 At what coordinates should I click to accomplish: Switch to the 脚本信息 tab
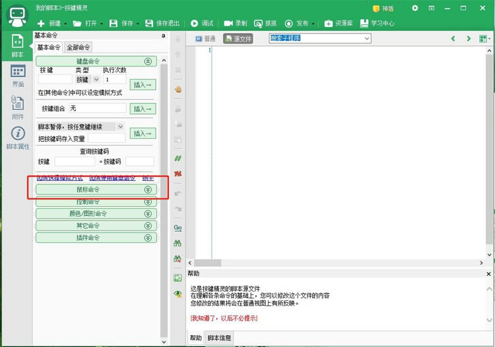click(220, 338)
